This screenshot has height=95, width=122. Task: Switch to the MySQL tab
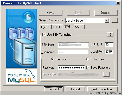(46, 27)
